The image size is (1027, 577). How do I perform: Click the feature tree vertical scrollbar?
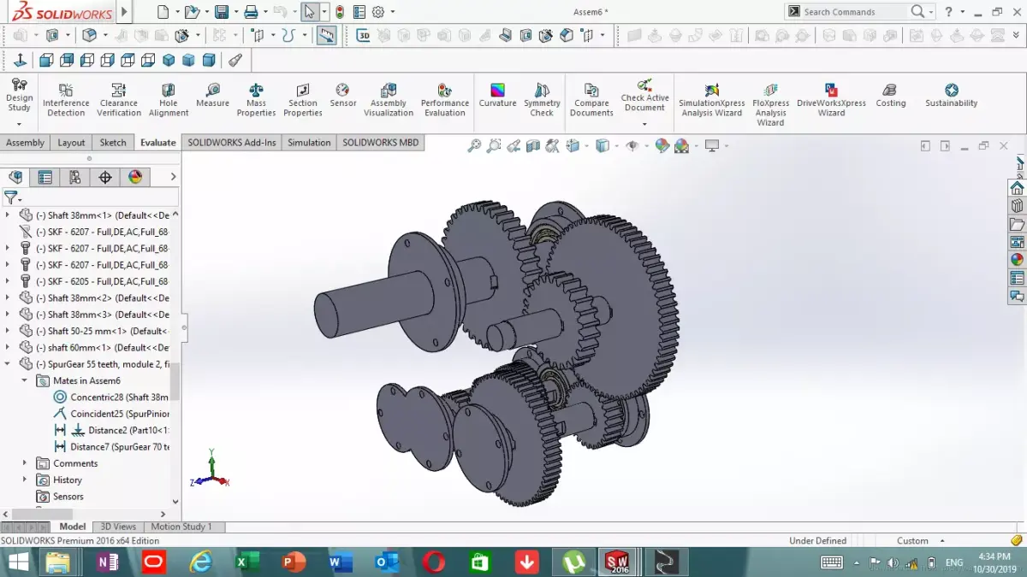pyautogui.click(x=175, y=380)
